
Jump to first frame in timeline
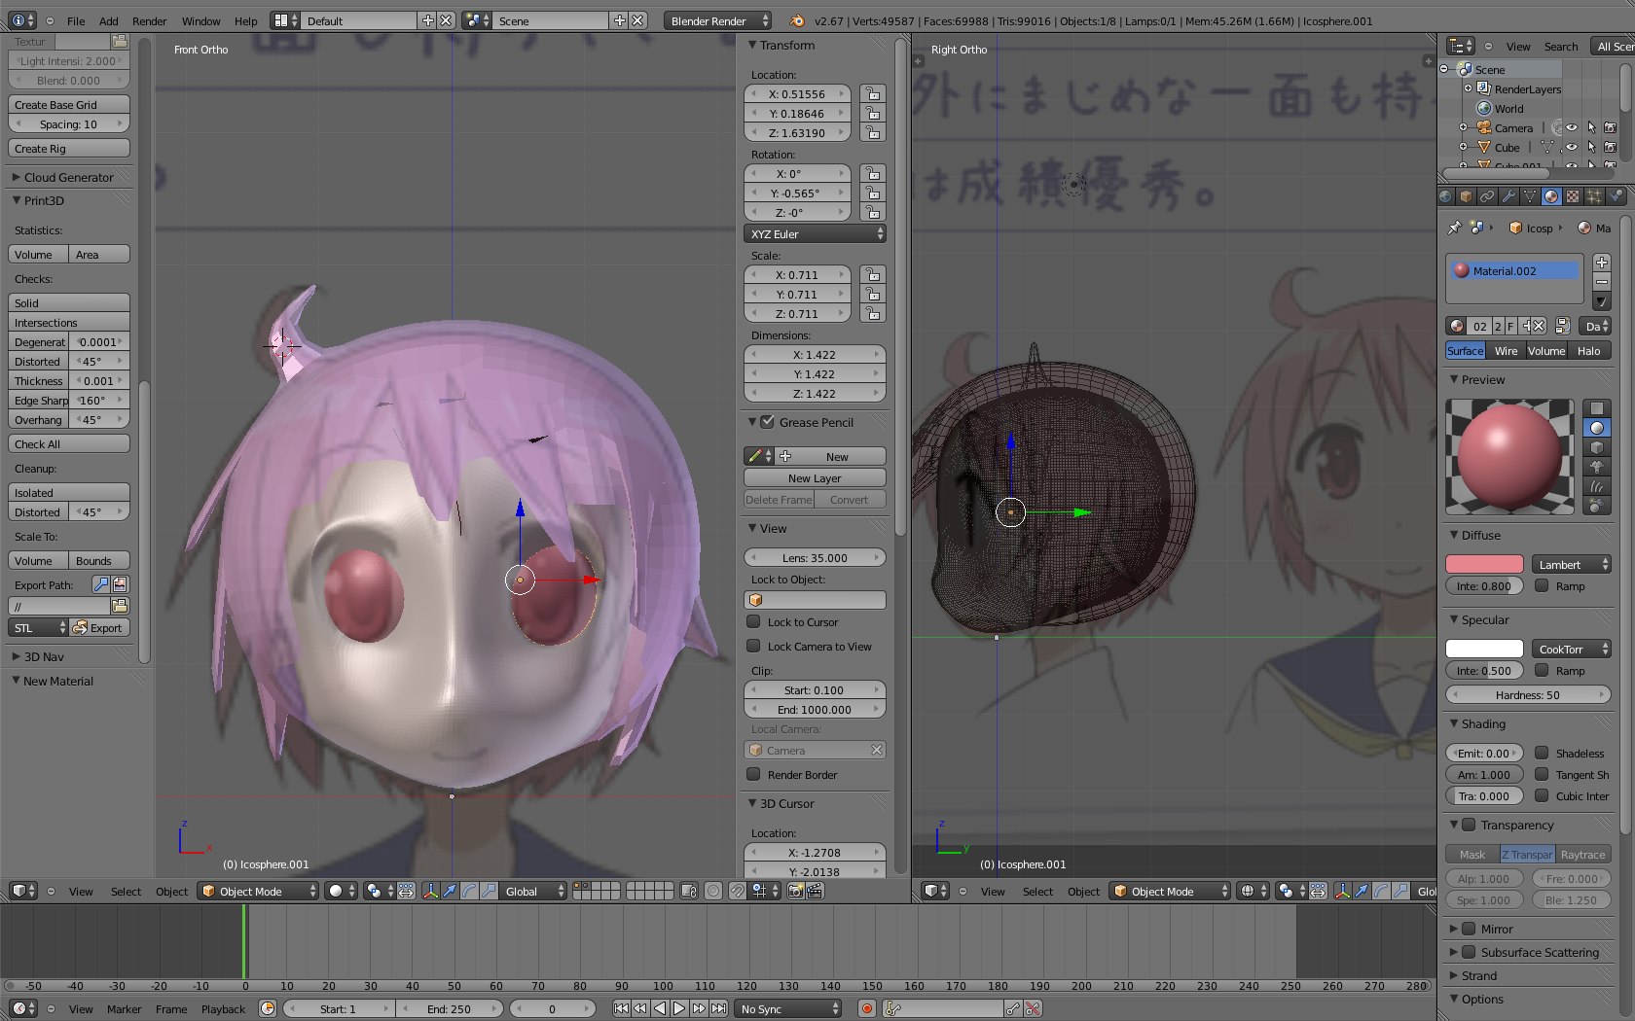pos(621,1008)
